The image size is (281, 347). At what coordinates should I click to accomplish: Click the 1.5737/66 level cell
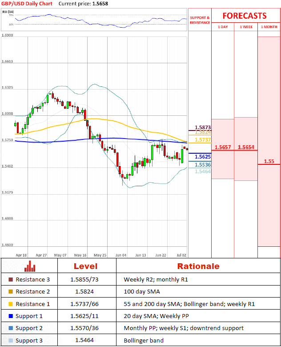pyautogui.click(x=84, y=304)
